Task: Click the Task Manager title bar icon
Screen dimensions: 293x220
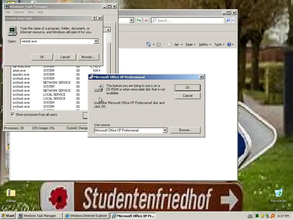Action: (7, 7)
